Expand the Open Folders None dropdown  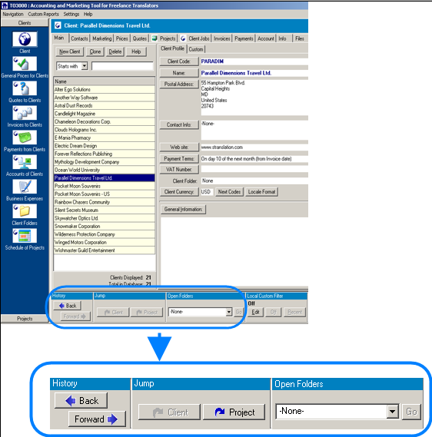(229, 312)
